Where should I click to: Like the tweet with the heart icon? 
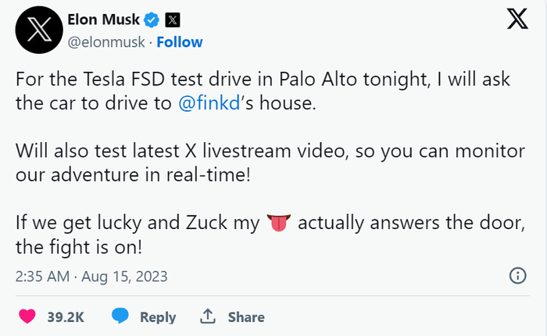click(27, 316)
